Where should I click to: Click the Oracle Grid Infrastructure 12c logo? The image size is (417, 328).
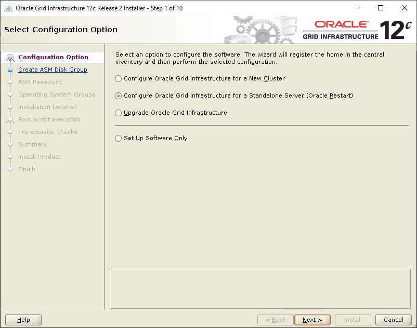(357, 30)
